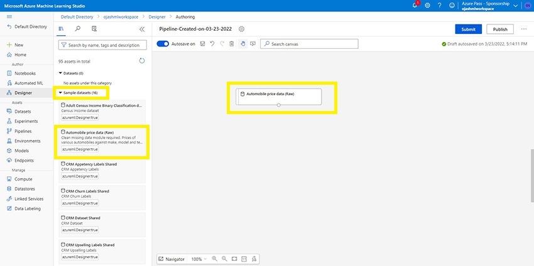Redo the canvas action
Screen dimensions: 534x266
pyautogui.click(x=222, y=44)
